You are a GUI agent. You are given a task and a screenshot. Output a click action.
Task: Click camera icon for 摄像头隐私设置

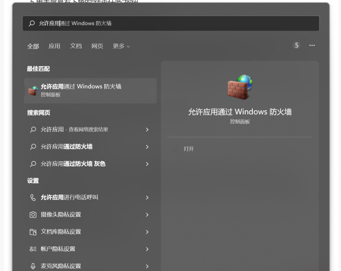[33, 215]
